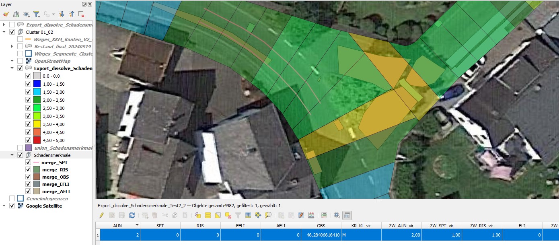This screenshot has height=245, width=559.
Task: Click the add group icon
Action: tap(16, 14)
